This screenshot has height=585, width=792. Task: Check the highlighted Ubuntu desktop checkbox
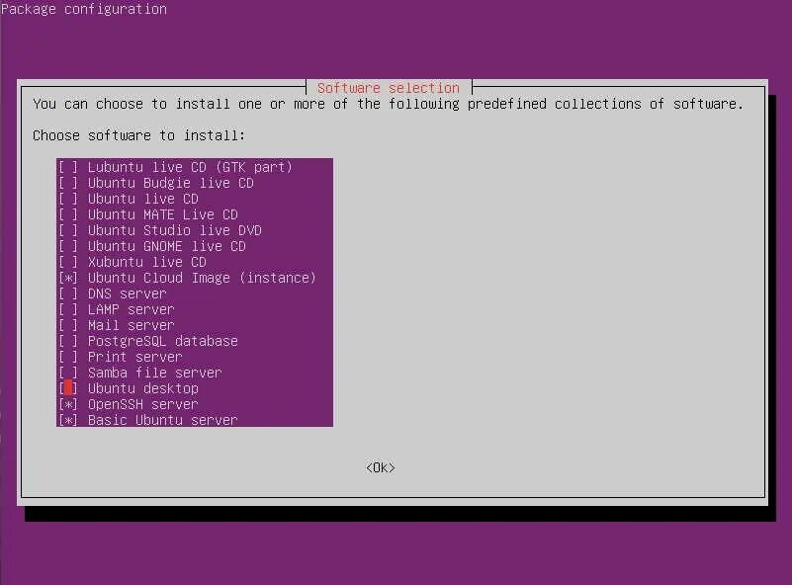pos(68,388)
